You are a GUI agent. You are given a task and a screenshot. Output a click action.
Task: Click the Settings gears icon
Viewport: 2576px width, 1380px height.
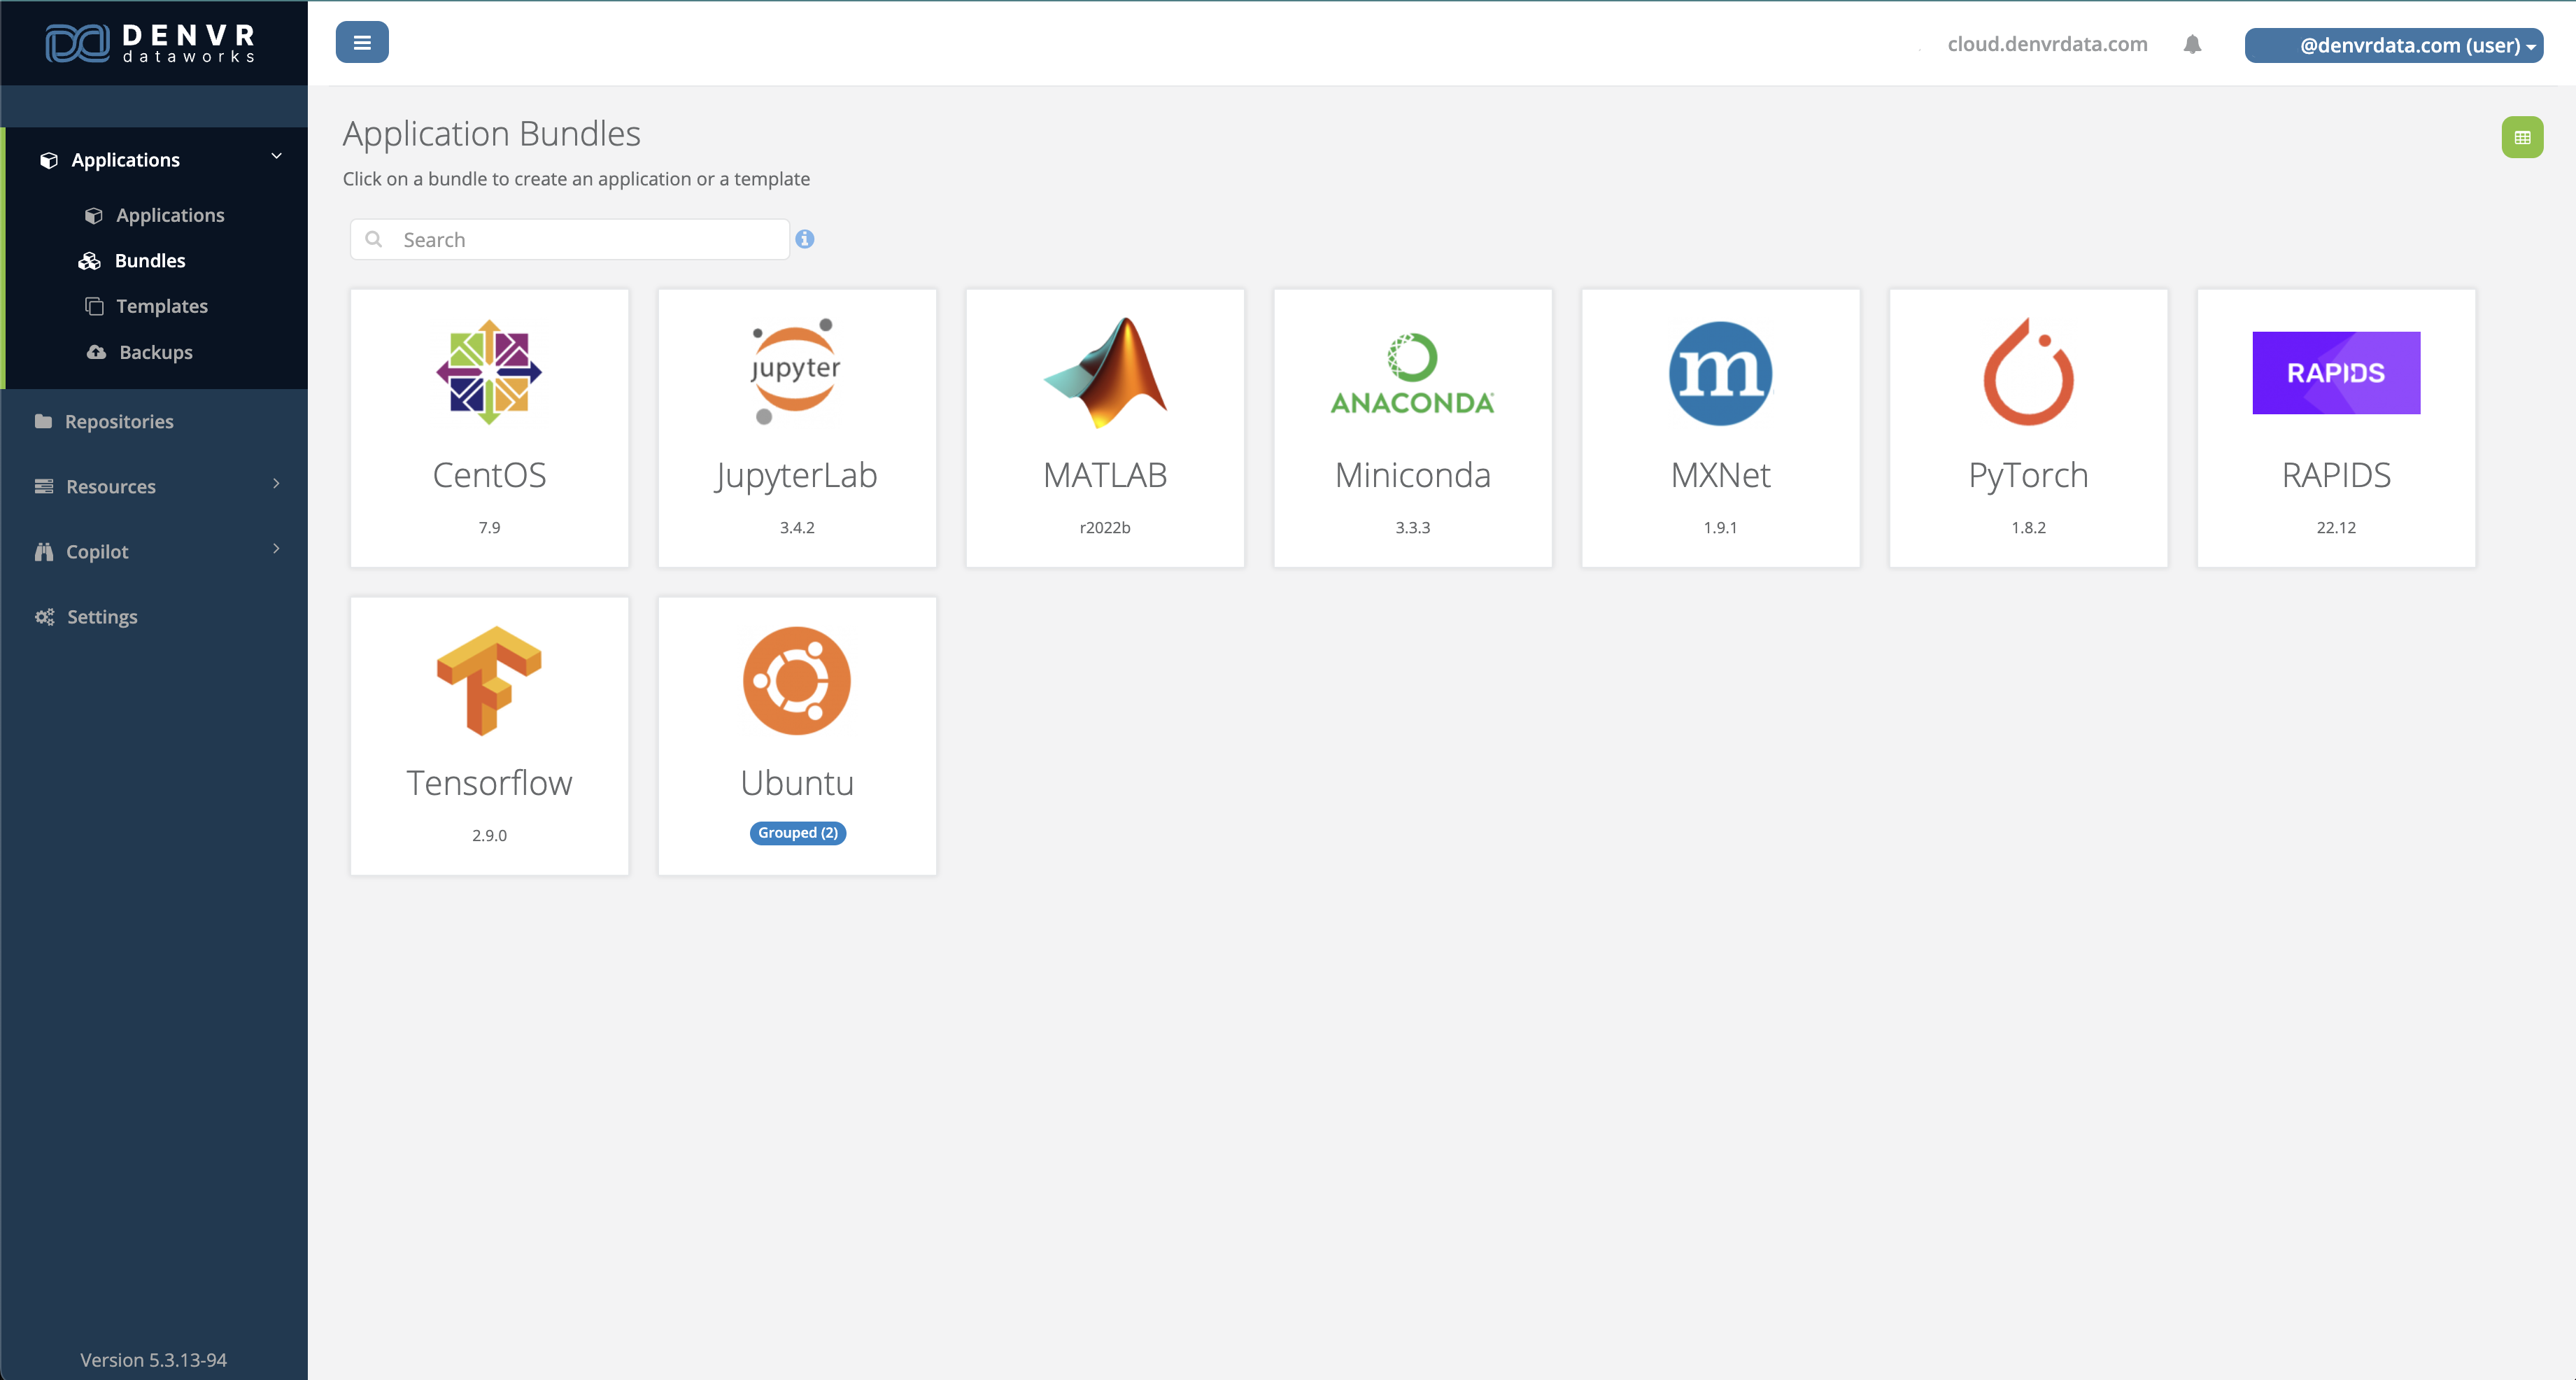point(44,617)
